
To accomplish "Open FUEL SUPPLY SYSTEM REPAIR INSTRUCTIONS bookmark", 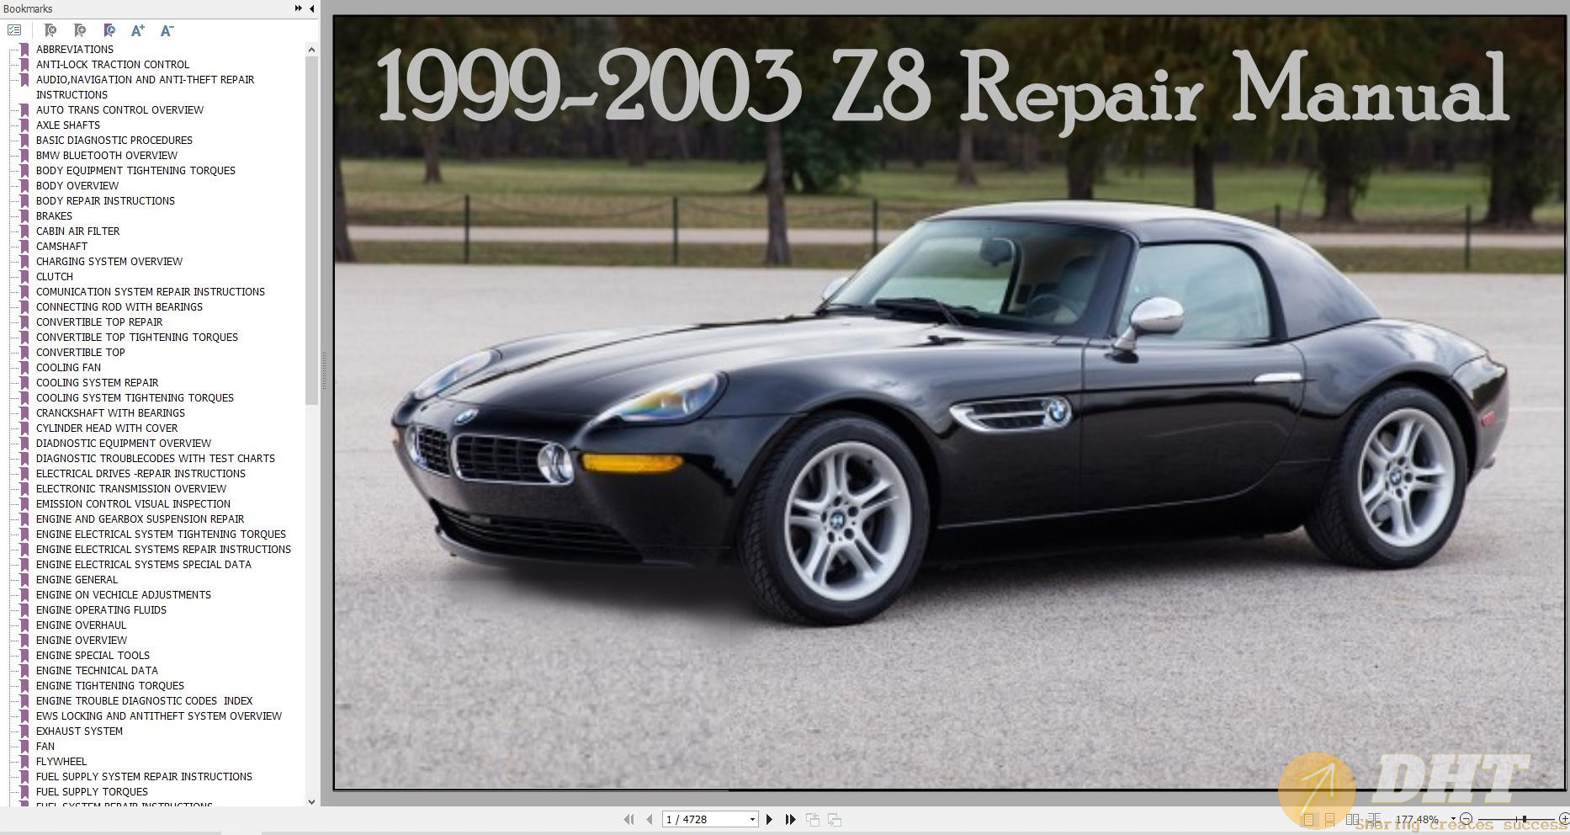I will coord(144,776).
